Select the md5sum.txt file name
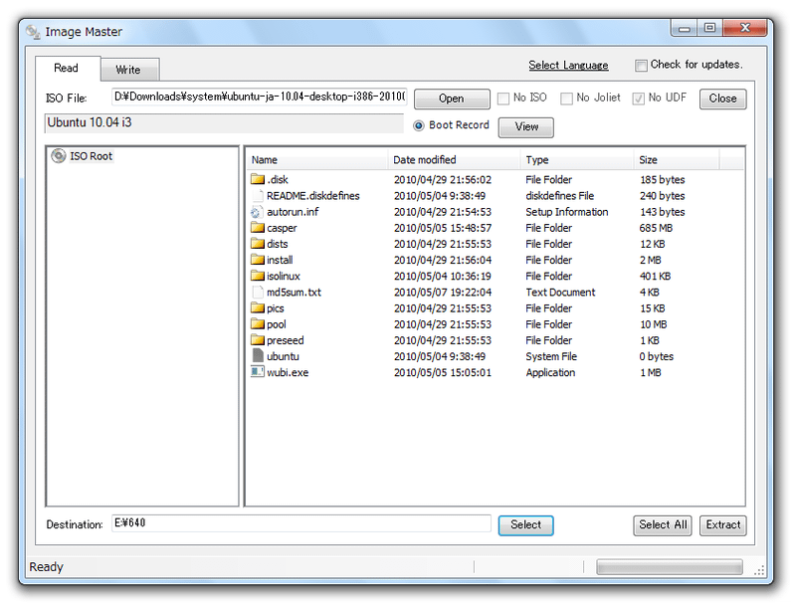 click(295, 293)
